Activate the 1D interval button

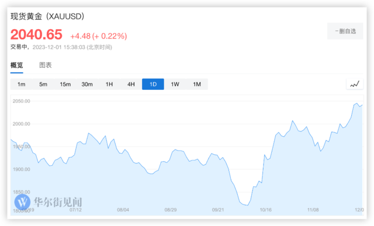(153, 84)
